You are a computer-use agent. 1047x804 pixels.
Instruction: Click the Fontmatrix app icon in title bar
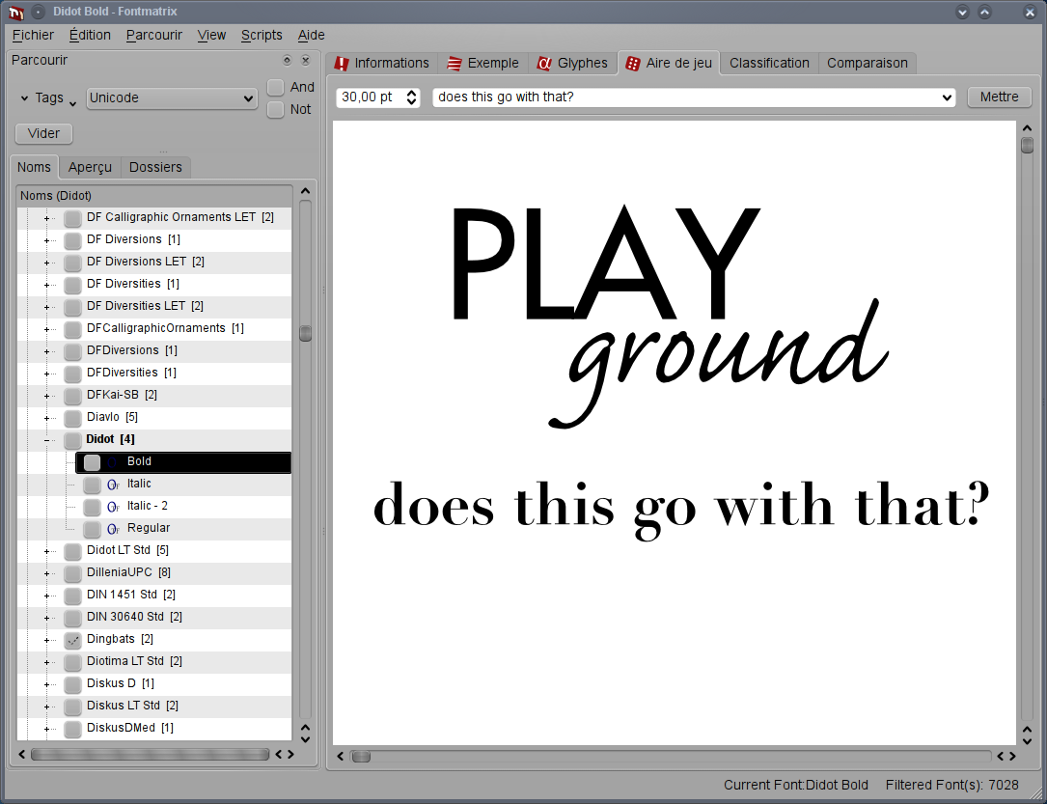pos(16,12)
